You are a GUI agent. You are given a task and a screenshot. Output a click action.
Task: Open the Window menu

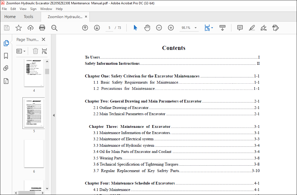pyautogui.click(x=46, y=9)
